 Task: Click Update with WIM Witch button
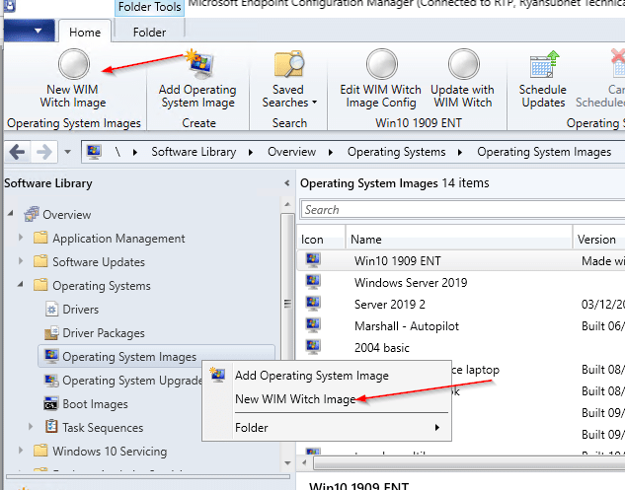(x=462, y=79)
